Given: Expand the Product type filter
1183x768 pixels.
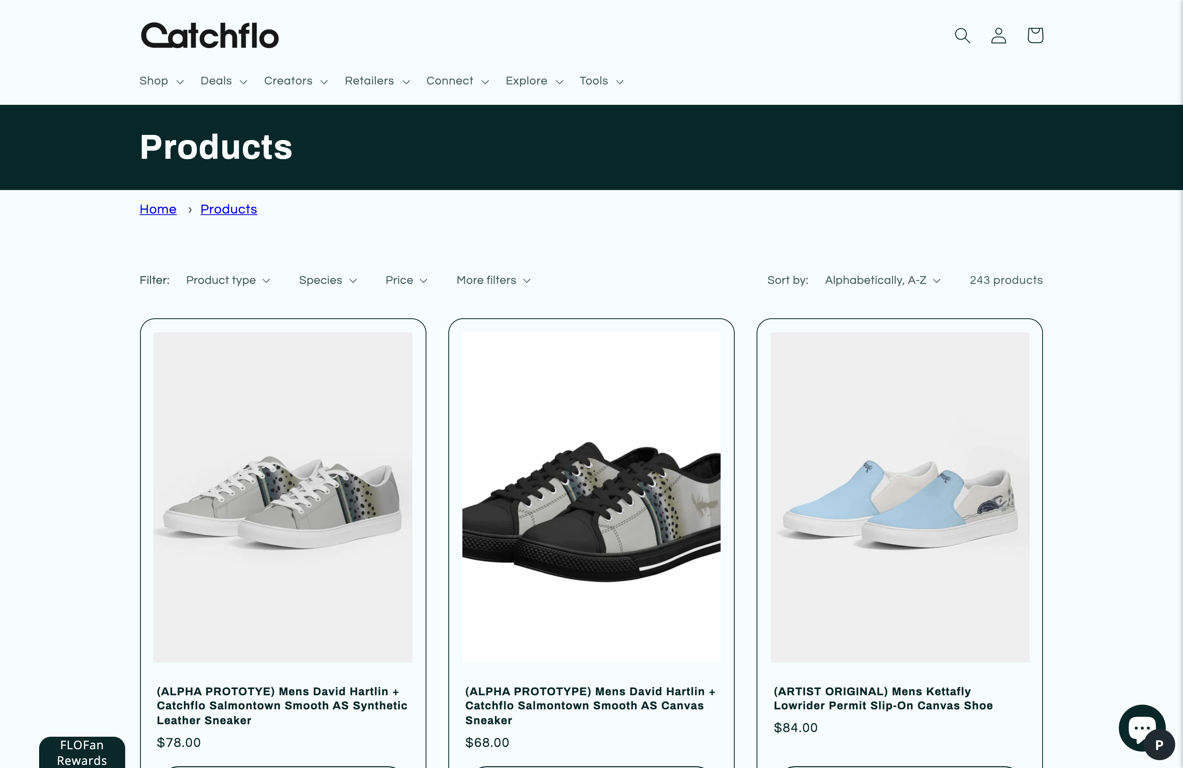Looking at the screenshot, I should [228, 280].
